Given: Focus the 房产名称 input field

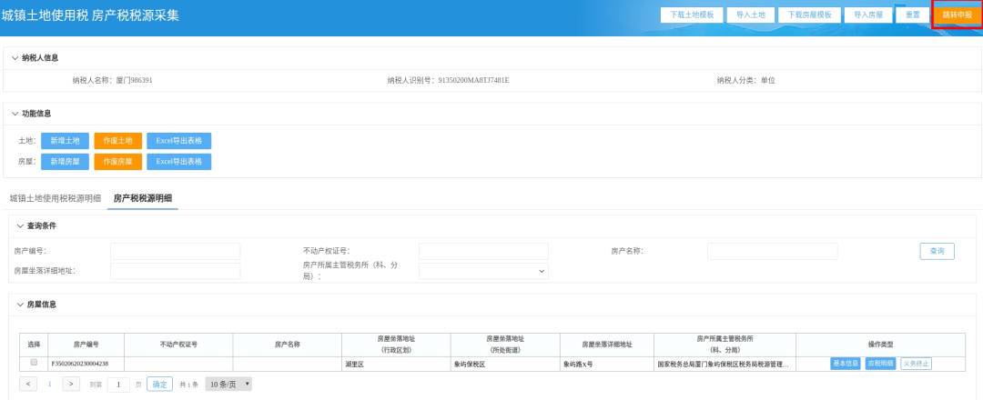Looking at the screenshot, I should [773, 252].
